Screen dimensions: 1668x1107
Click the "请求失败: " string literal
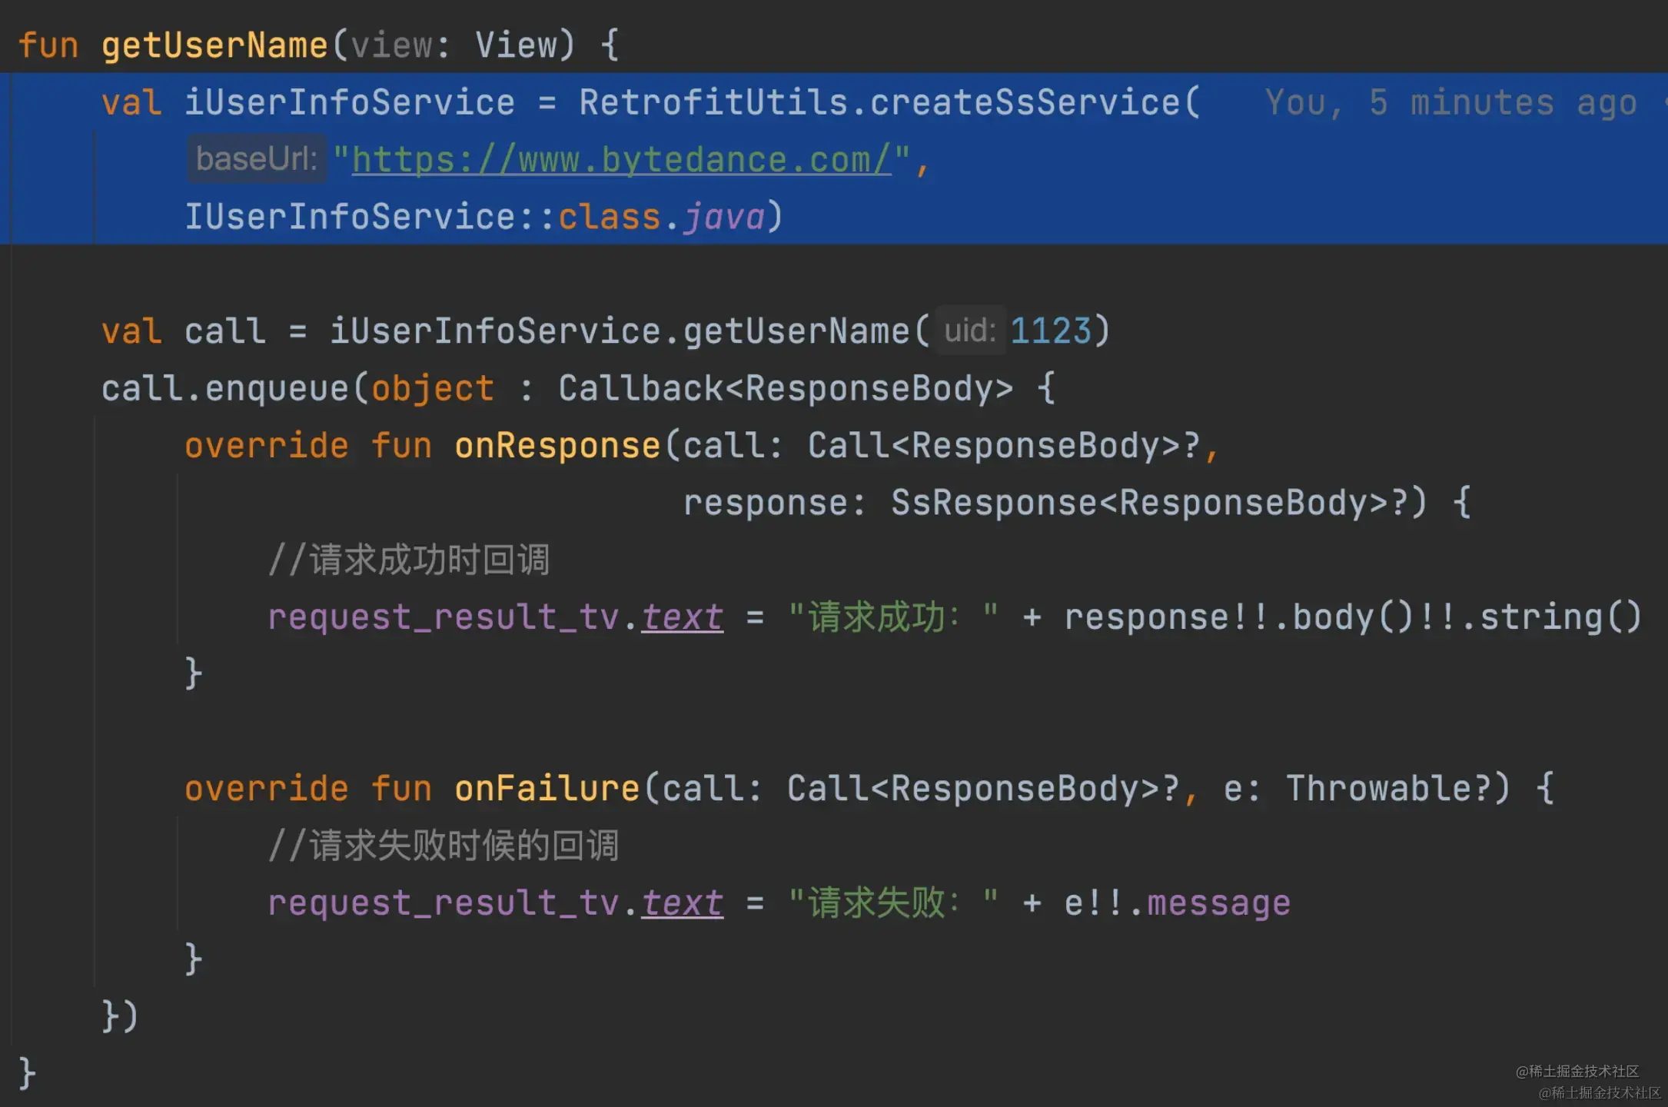point(893,903)
